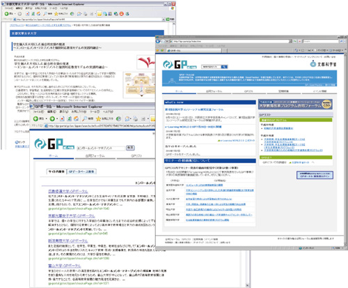Select GP list tab in search results page
The width and height of the screenshot is (348, 288).
(x=136, y=156)
